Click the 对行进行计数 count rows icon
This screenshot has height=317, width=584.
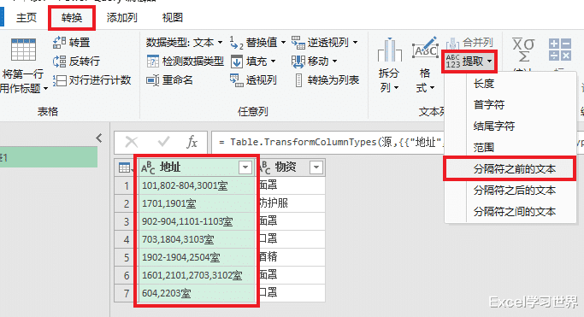(x=59, y=80)
